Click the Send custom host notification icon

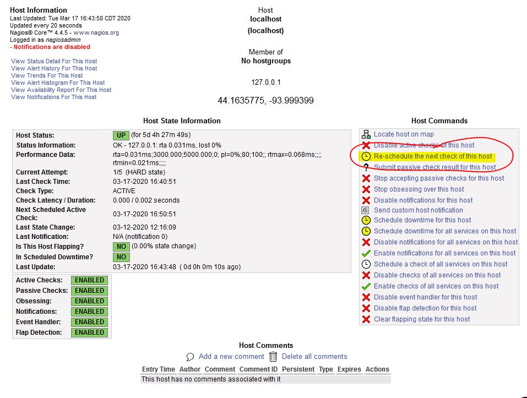click(x=366, y=210)
